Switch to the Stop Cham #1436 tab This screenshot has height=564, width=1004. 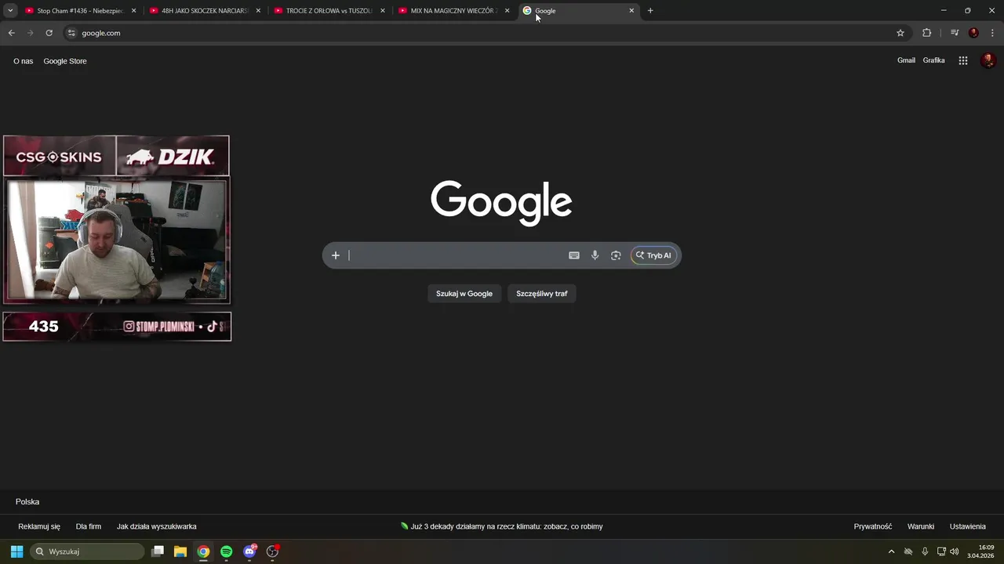point(80,11)
